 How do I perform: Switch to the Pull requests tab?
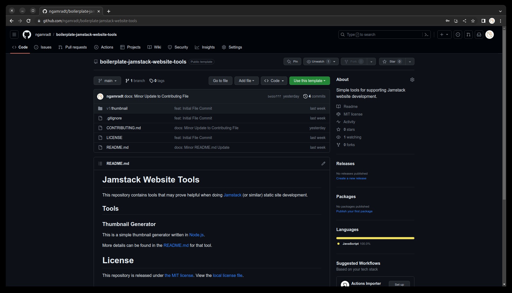click(x=73, y=47)
